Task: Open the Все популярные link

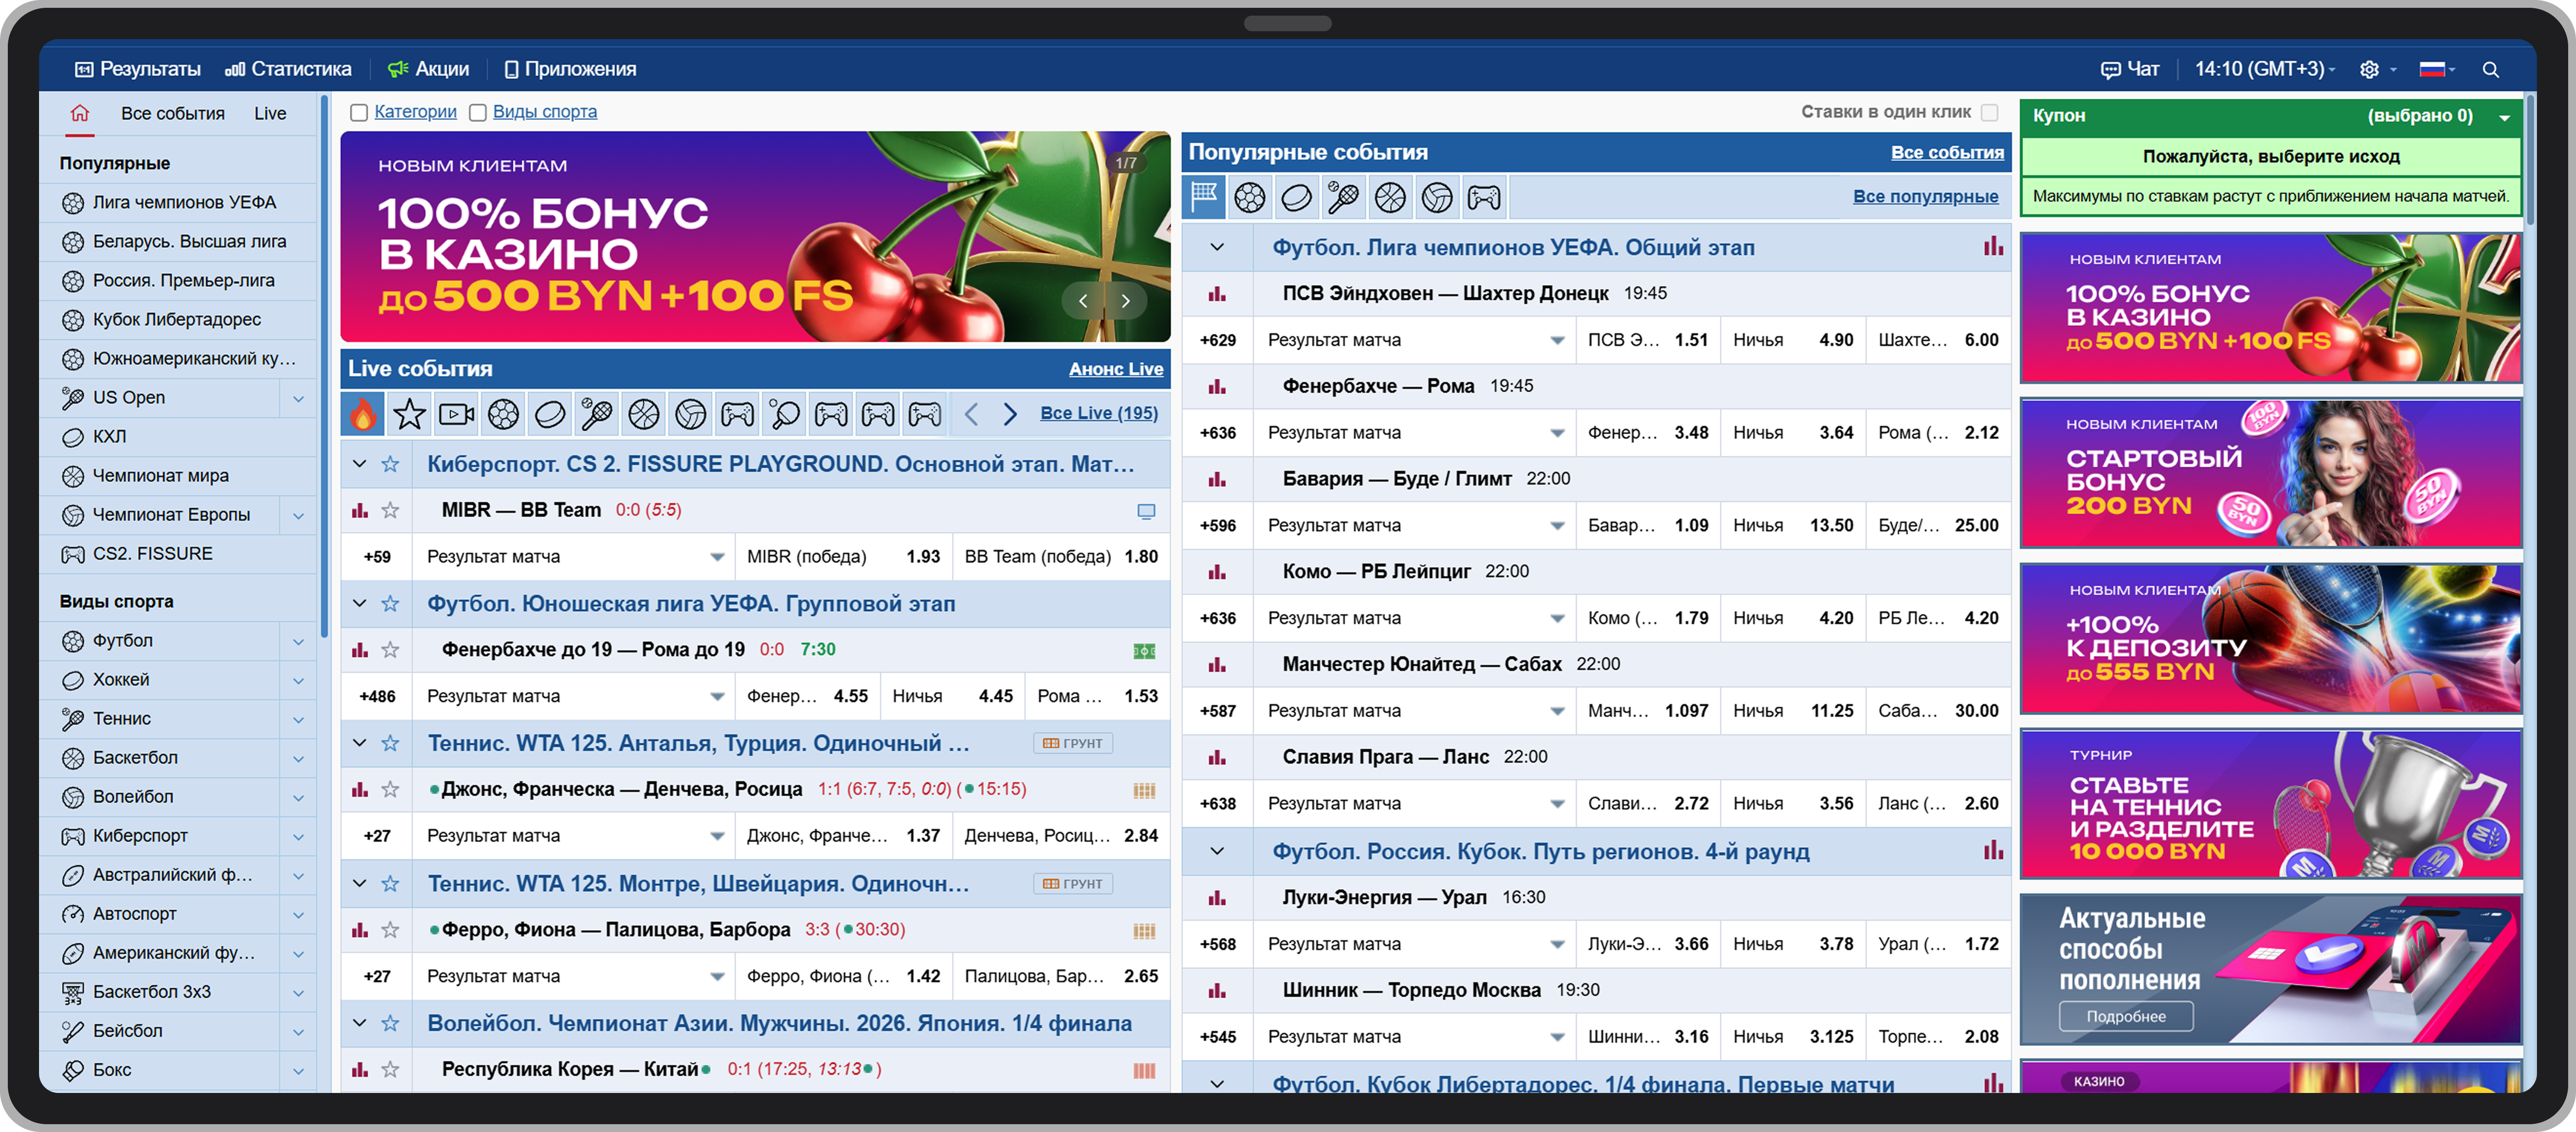Action: [x=1926, y=197]
